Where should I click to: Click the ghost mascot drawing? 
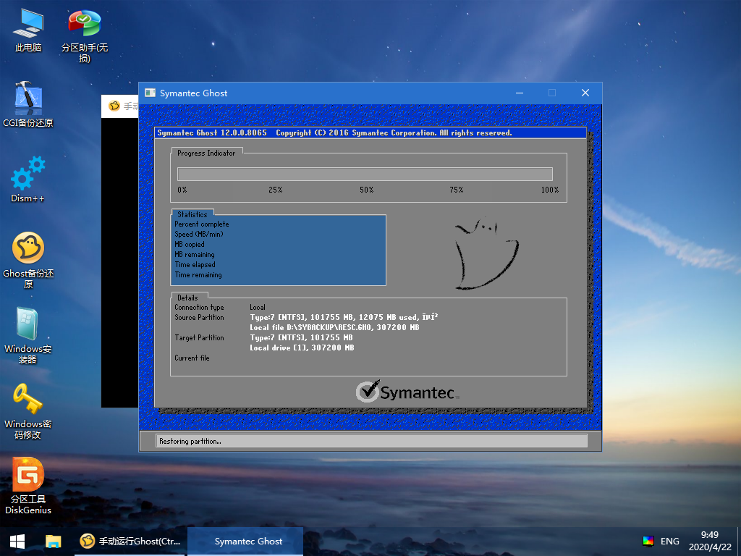(486, 253)
